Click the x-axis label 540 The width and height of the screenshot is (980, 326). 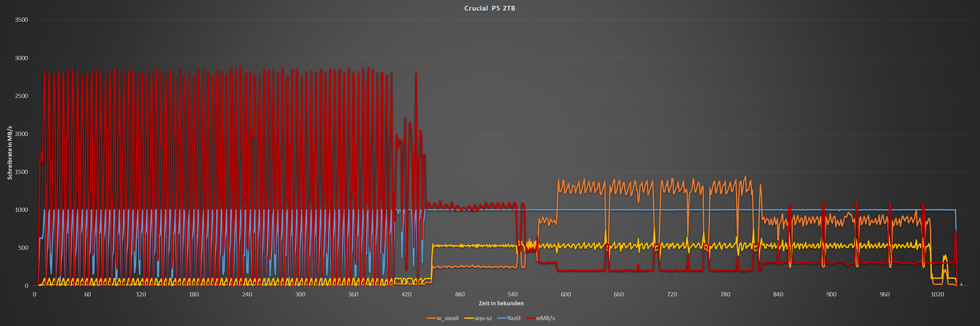tap(512, 294)
